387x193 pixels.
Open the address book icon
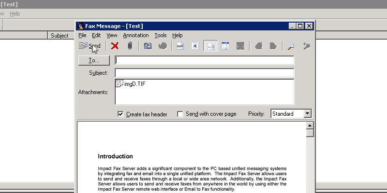click(148, 46)
